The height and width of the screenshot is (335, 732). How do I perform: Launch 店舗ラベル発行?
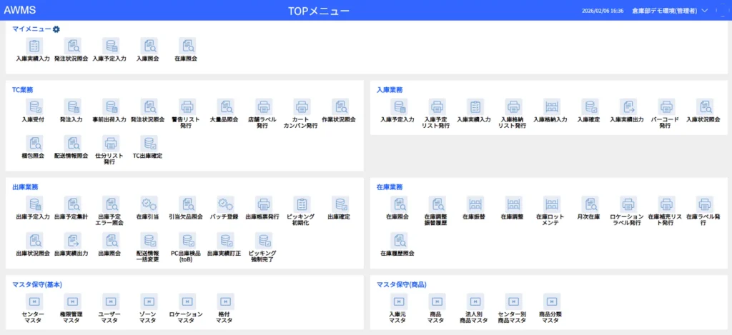pos(263,107)
